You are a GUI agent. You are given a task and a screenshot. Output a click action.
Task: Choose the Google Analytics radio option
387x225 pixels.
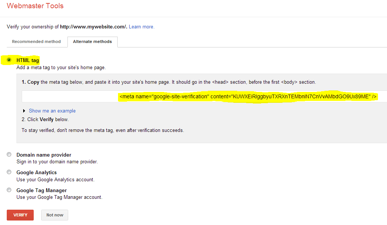[9, 172]
